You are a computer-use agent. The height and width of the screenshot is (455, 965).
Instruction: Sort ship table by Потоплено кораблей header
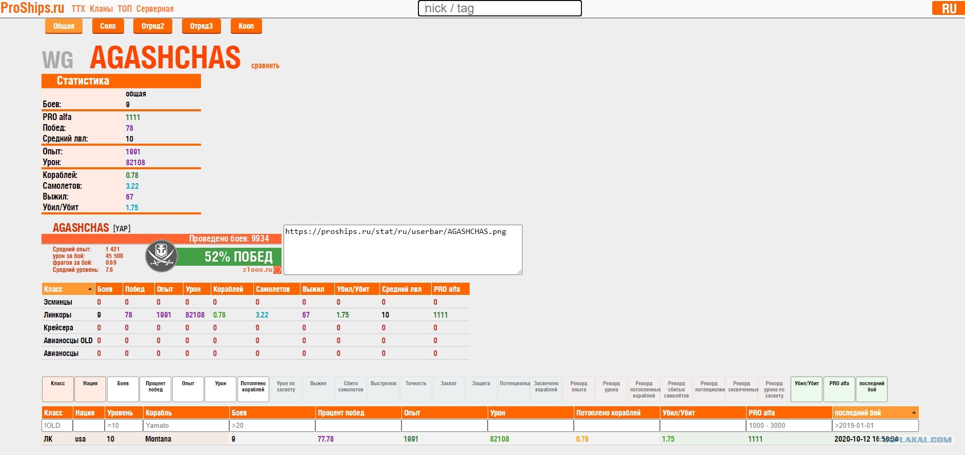pos(617,413)
